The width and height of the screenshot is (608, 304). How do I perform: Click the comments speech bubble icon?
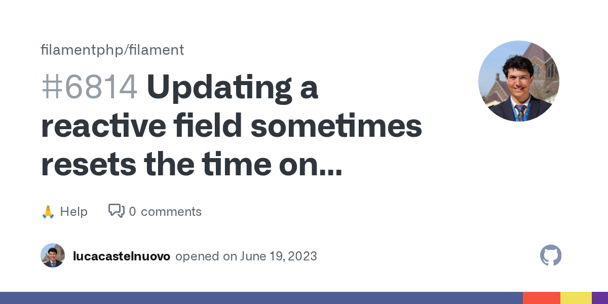(117, 211)
